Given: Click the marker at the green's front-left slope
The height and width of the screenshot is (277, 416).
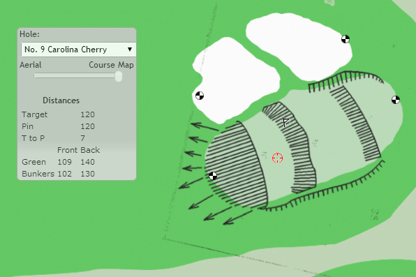Looking at the screenshot, I should [x=213, y=176].
